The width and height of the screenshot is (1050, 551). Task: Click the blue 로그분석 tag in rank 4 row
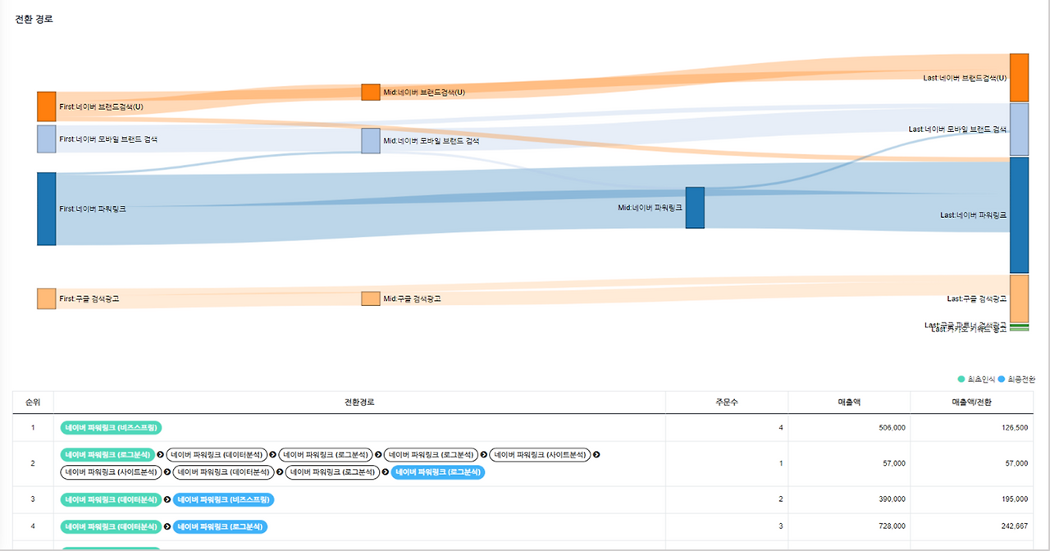pyautogui.click(x=221, y=526)
